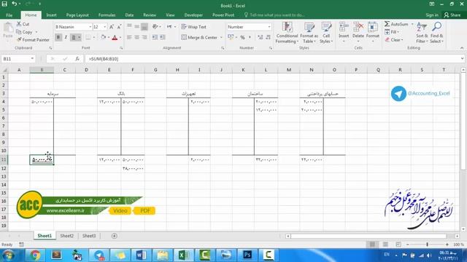The height and width of the screenshot is (262, 467).
Task: Switch to the Power Pivot tab
Action: tap(223, 15)
